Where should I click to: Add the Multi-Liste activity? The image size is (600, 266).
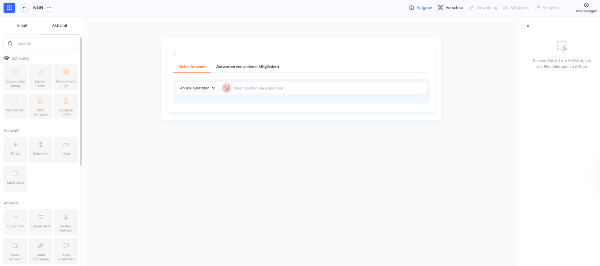[x=15, y=179]
